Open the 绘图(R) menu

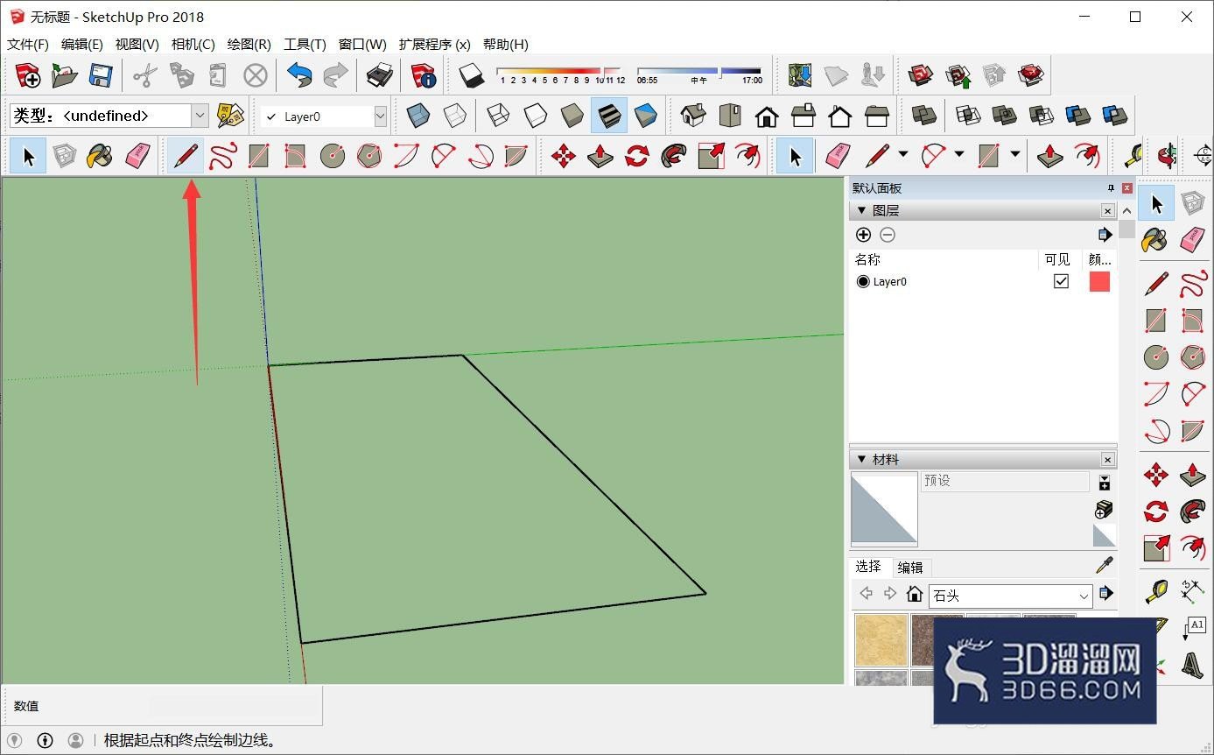click(x=249, y=44)
